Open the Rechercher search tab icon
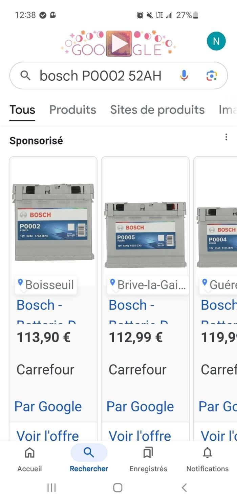 [x=89, y=453]
